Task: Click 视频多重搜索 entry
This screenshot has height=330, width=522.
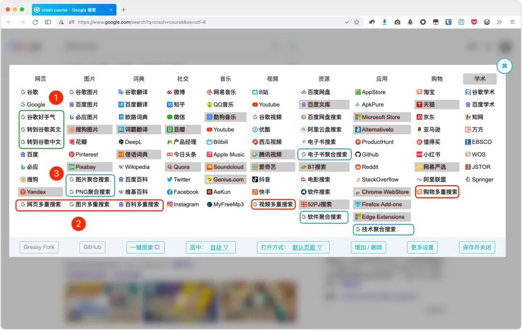Action: pyautogui.click(x=273, y=205)
